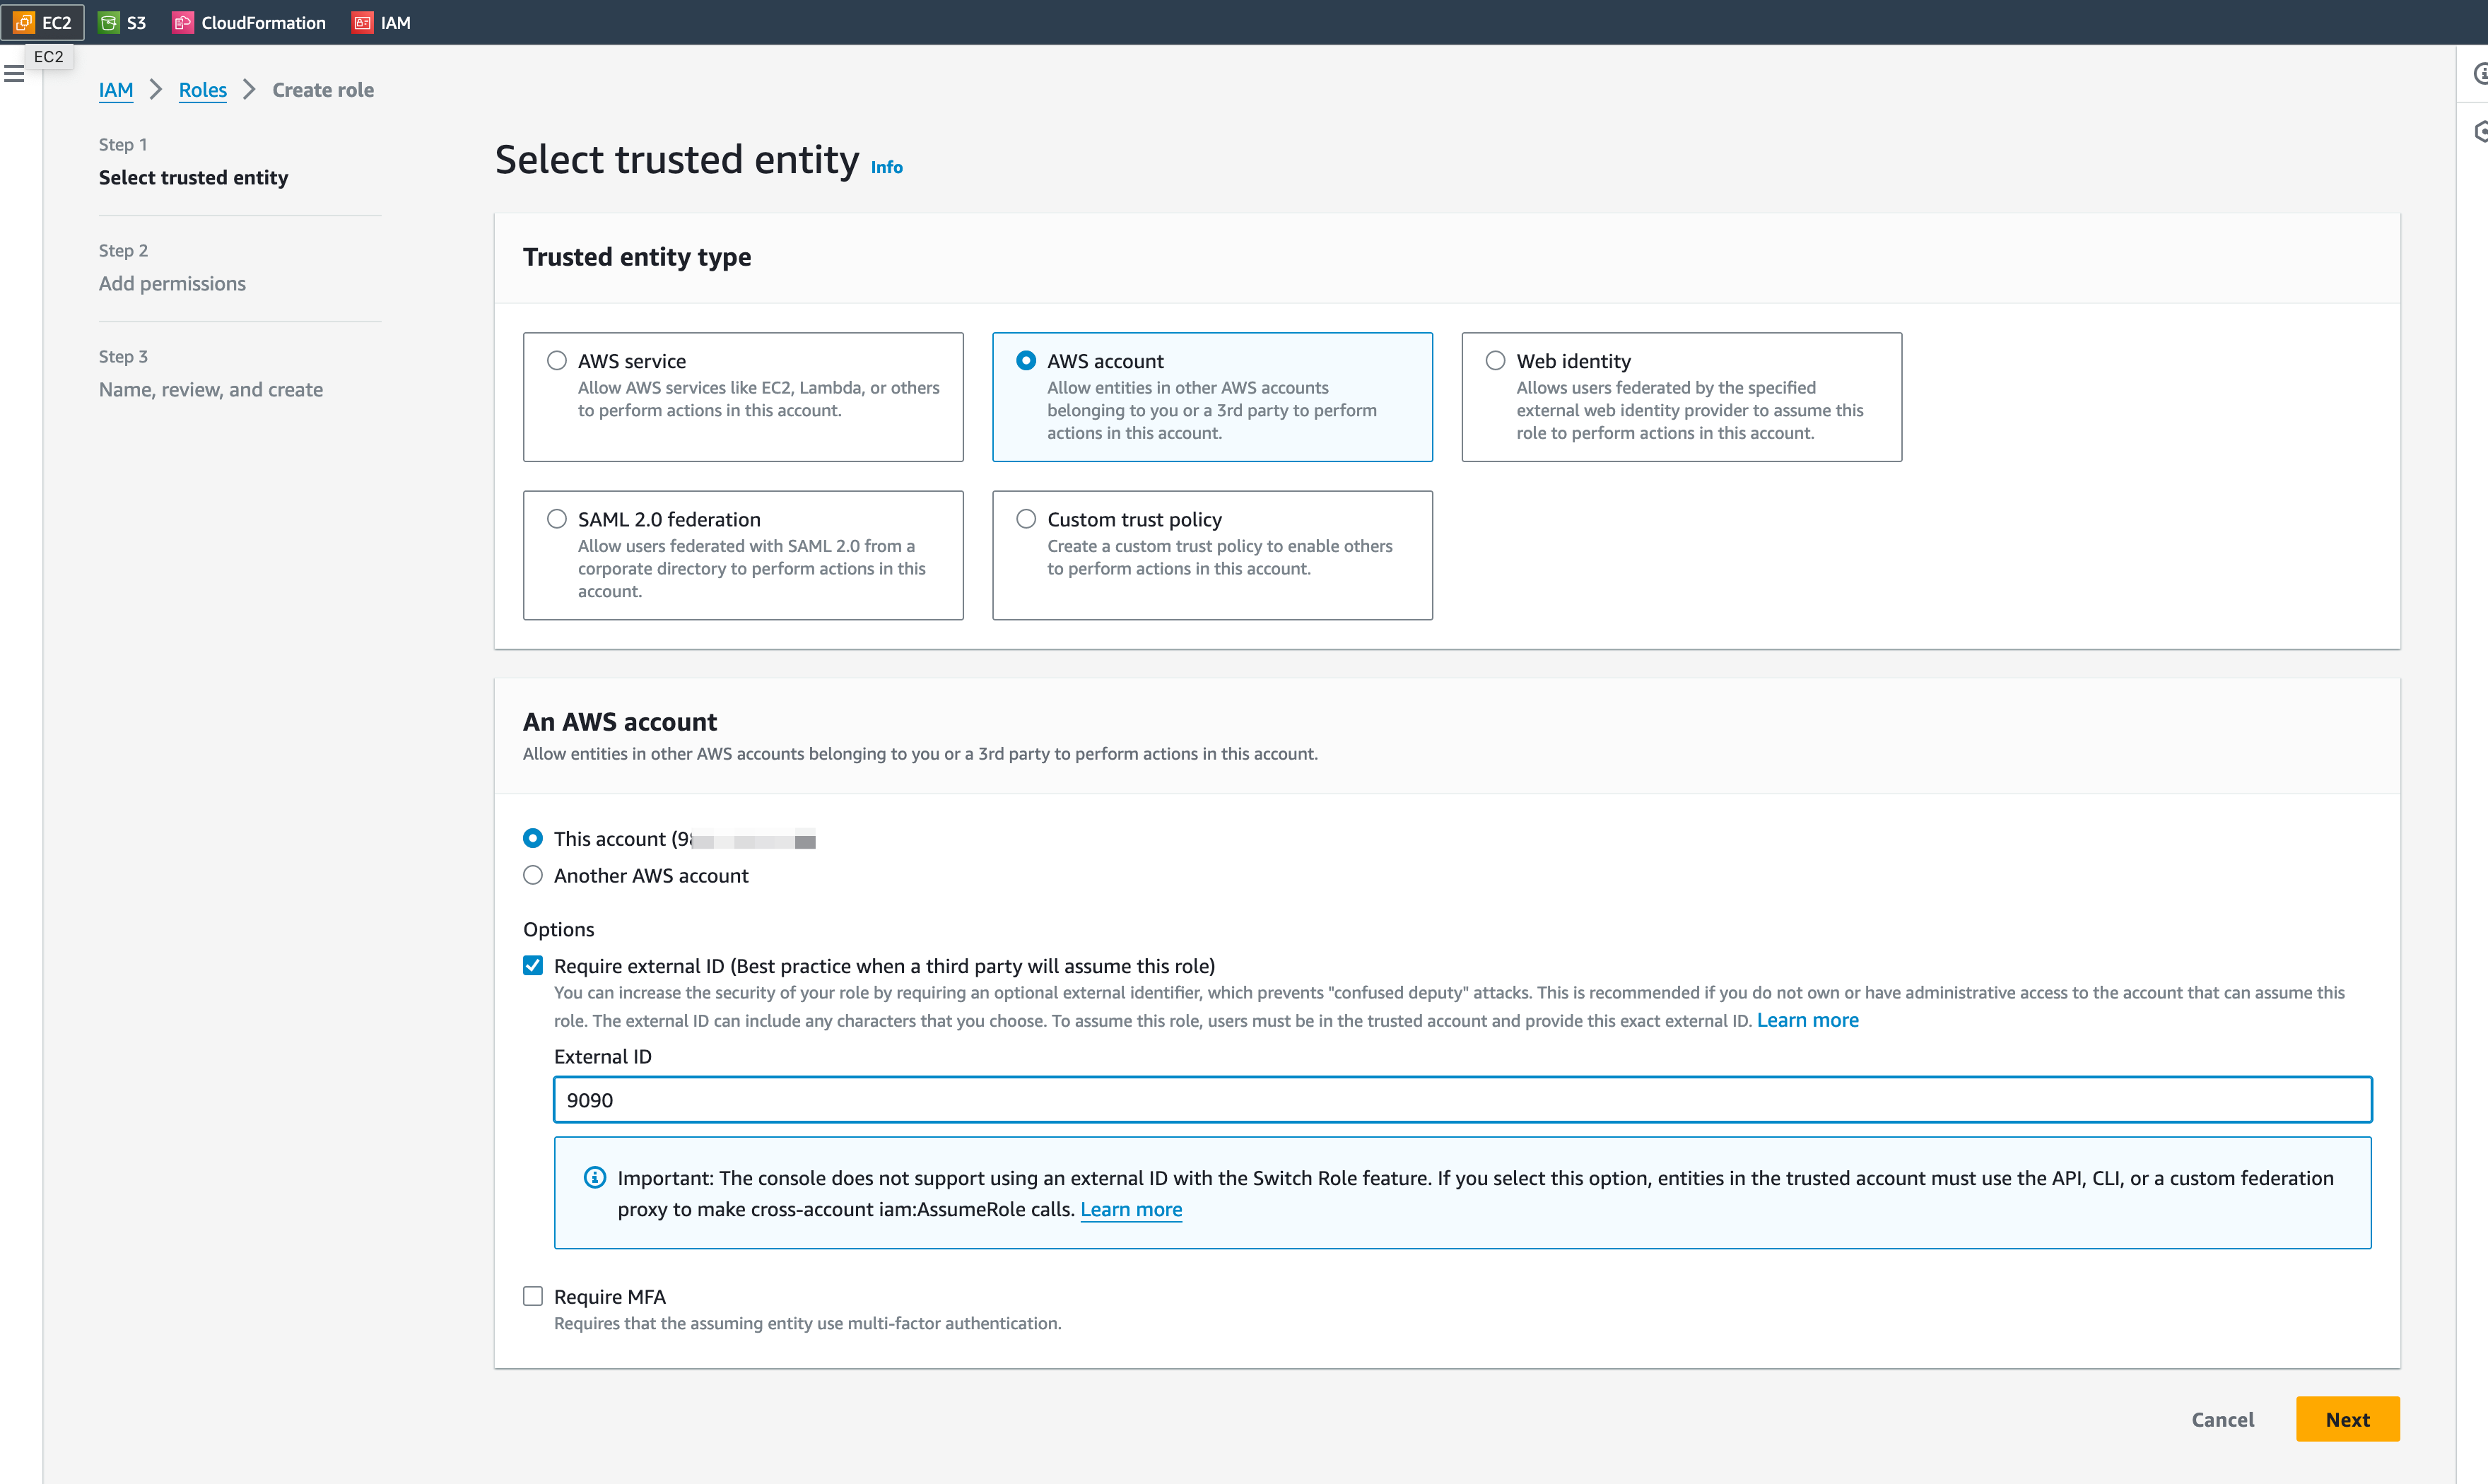Open the Info panel icon on right edge
Screen dimensions: 2488x1484
pos(2481,73)
